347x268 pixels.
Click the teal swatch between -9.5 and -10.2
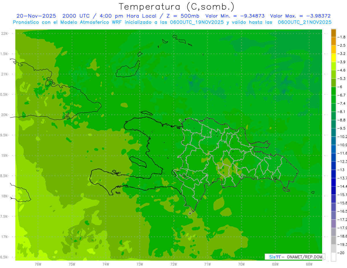(x=333, y=132)
